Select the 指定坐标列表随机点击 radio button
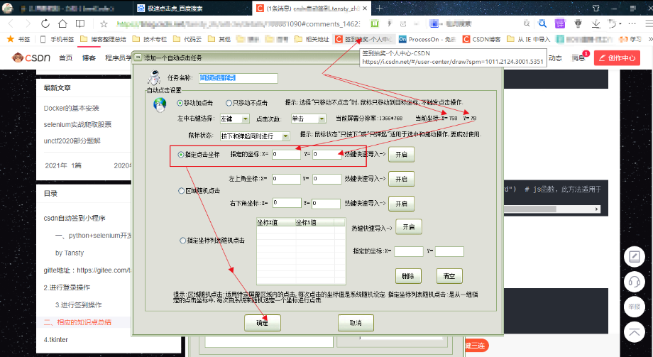Image resolution: width=653 pixels, height=357 pixels. 182,241
